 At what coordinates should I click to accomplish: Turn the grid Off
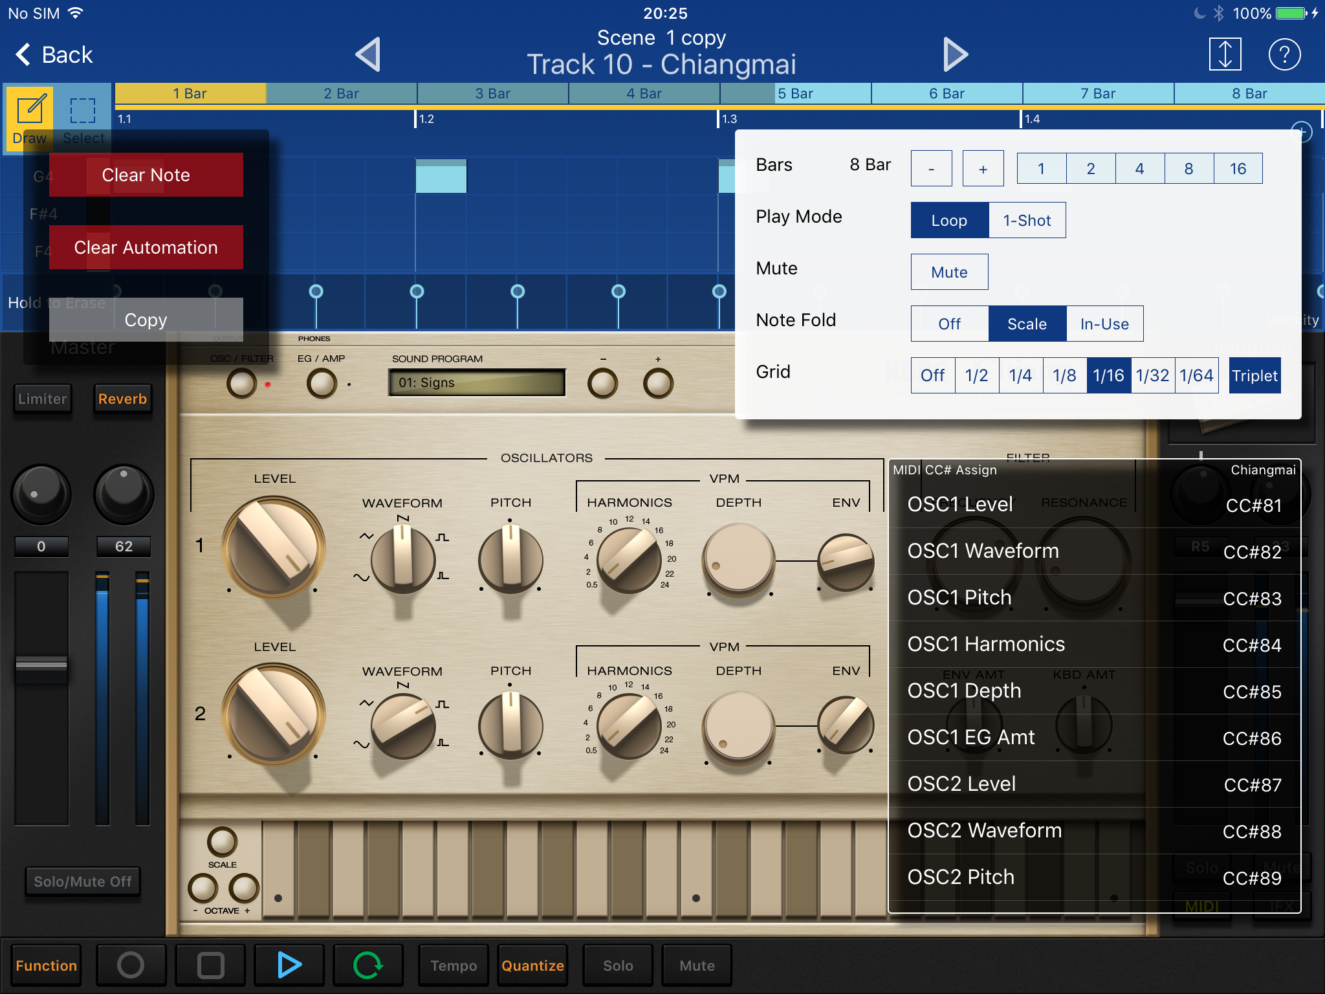[x=932, y=375]
